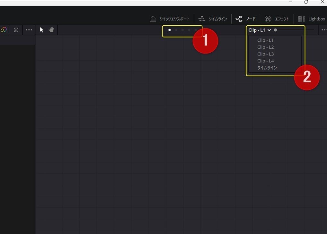Click the タイムライン label in top bar
The height and width of the screenshot is (234, 327).
click(x=218, y=19)
